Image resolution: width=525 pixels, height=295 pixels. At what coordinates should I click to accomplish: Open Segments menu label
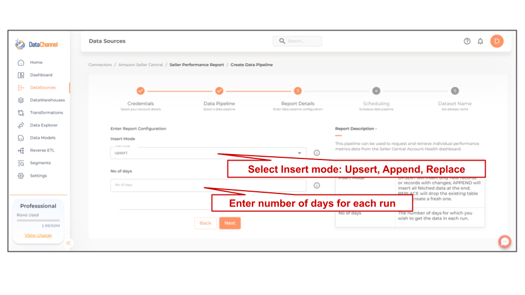40,163
